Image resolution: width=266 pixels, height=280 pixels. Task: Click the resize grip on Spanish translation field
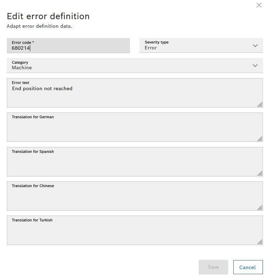[260, 174]
